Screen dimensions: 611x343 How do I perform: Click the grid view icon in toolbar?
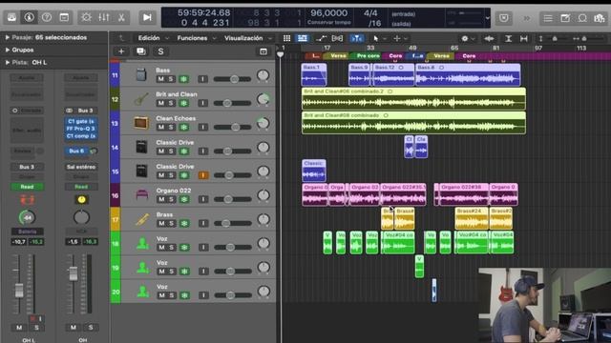pyautogui.click(x=286, y=38)
